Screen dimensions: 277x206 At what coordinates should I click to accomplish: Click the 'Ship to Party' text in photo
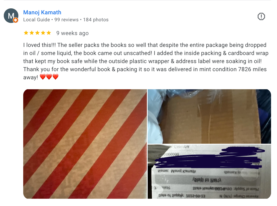click(207, 180)
